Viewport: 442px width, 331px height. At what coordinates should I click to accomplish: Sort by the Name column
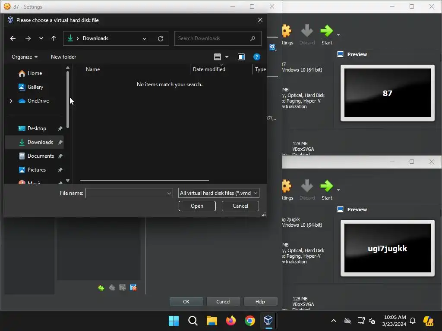pos(93,69)
